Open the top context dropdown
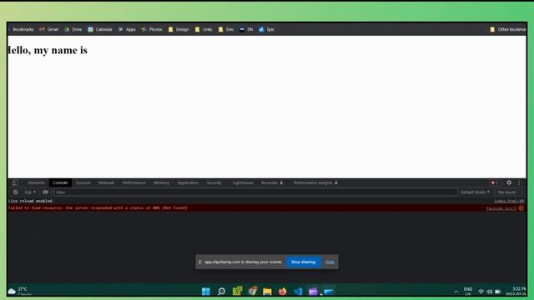 tap(30, 192)
